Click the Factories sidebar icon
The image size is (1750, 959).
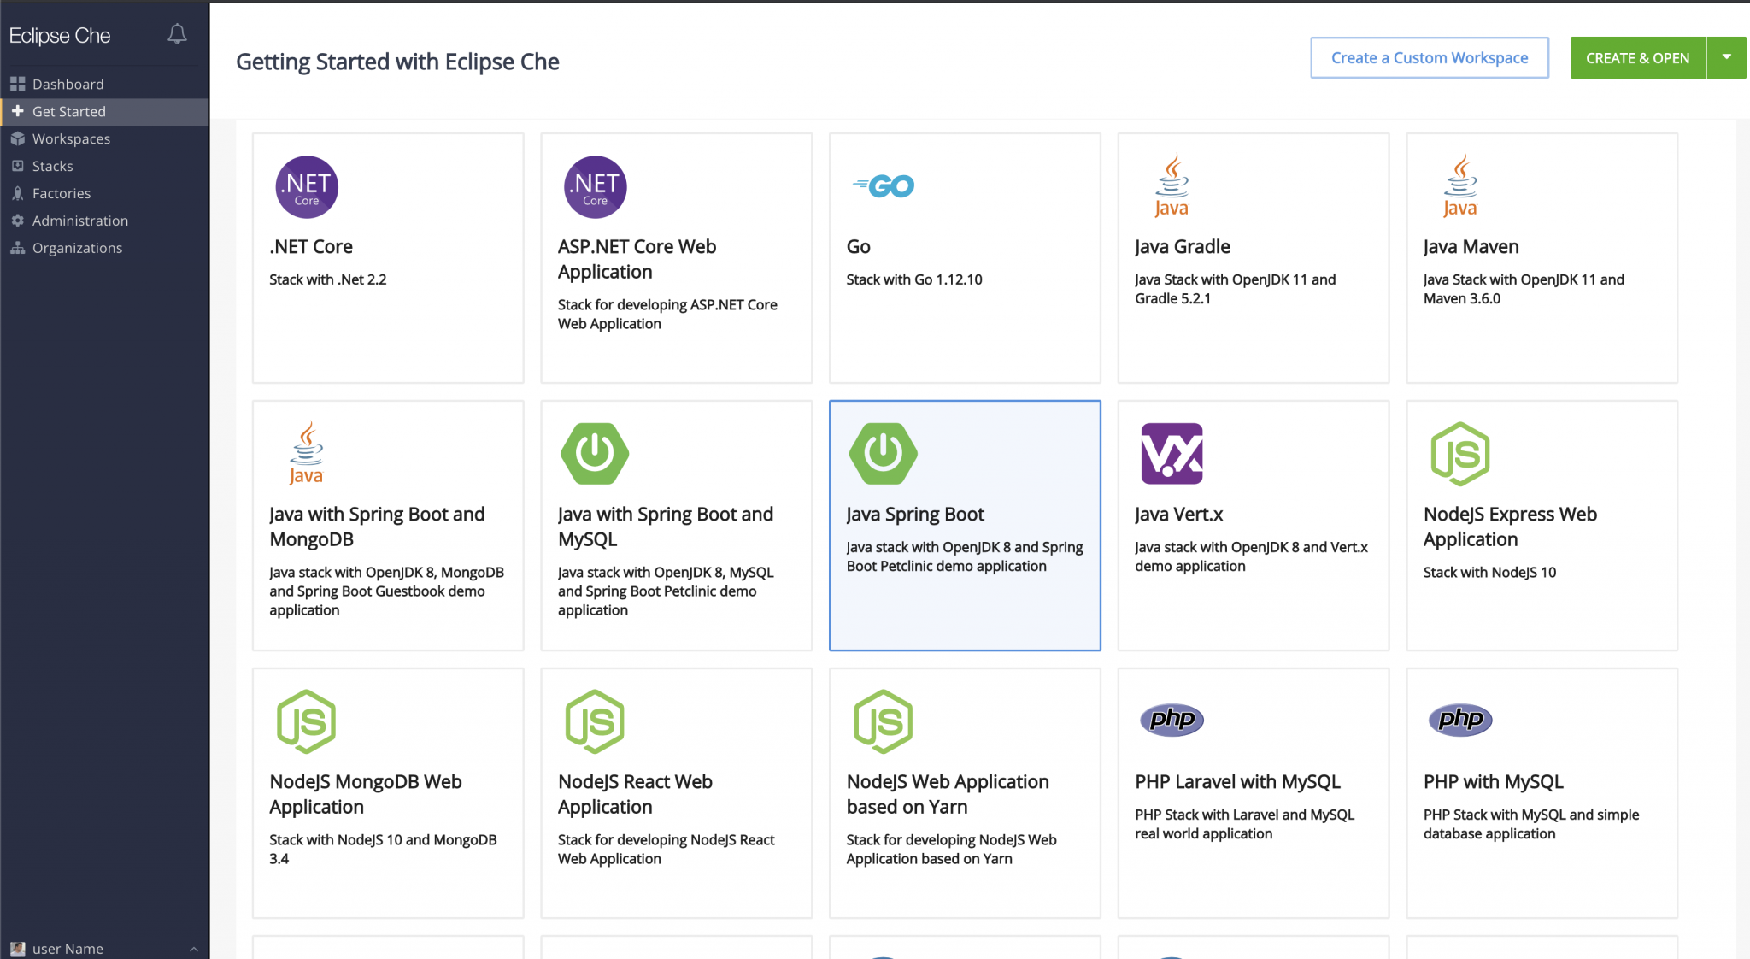(18, 193)
